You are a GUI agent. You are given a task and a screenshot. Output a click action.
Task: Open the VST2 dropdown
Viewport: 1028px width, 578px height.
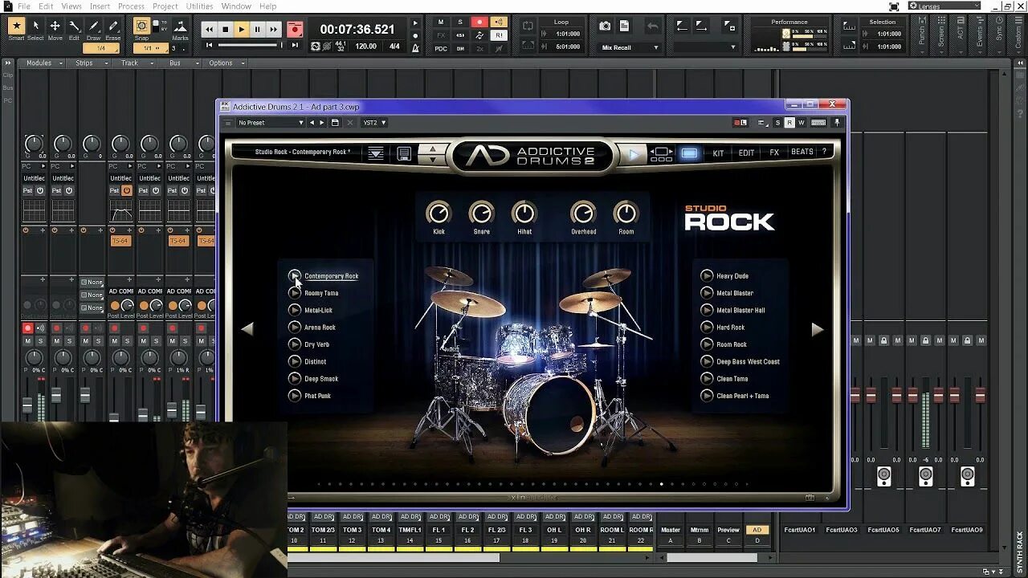[373, 123]
